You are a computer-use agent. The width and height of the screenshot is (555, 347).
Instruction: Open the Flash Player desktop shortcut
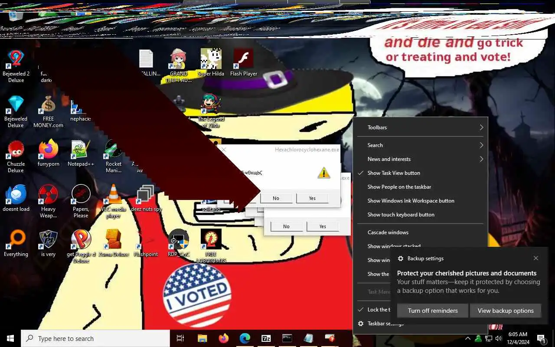(244, 63)
